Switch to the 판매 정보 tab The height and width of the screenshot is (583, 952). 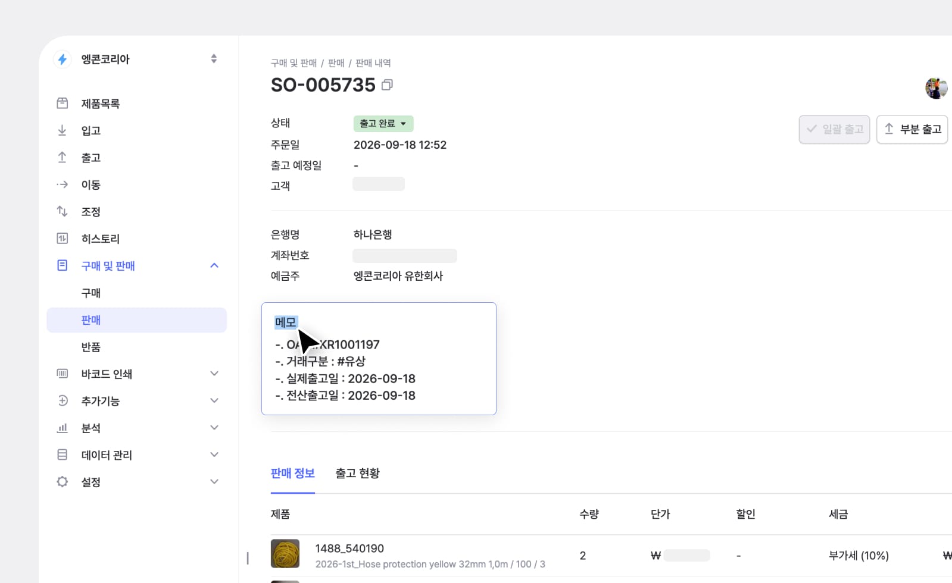(x=292, y=474)
